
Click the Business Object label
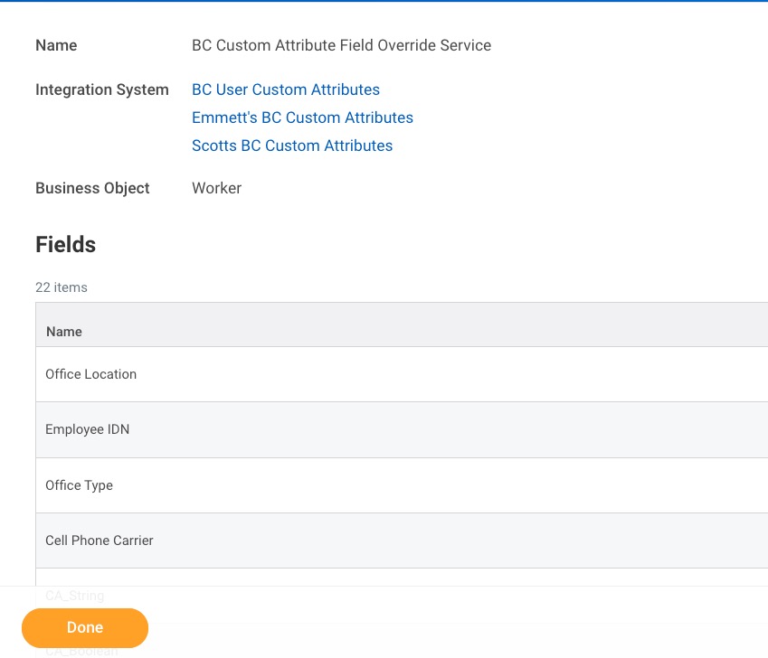pyautogui.click(x=92, y=188)
